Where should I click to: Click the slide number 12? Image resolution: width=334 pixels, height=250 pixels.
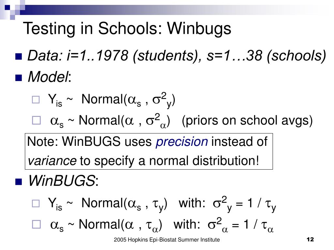(311, 239)
